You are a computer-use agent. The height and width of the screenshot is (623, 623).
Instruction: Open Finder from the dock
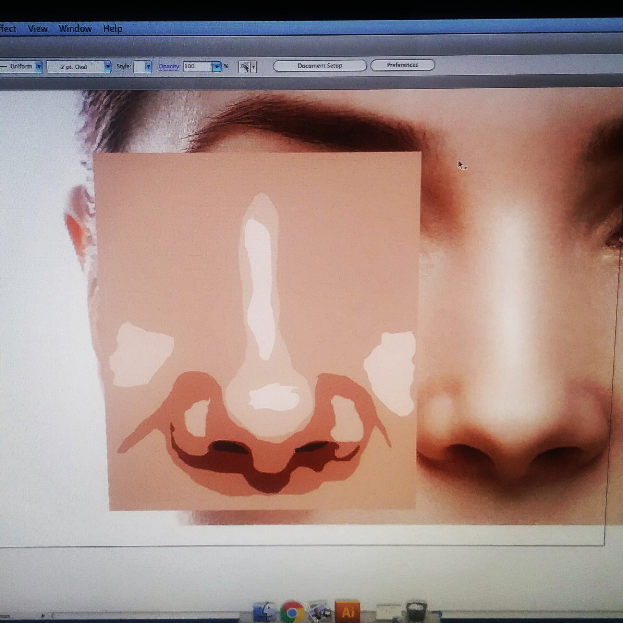[x=264, y=612]
